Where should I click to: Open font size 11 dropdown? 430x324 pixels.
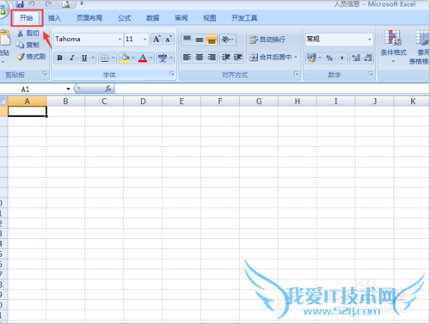click(x=144, y=40)
